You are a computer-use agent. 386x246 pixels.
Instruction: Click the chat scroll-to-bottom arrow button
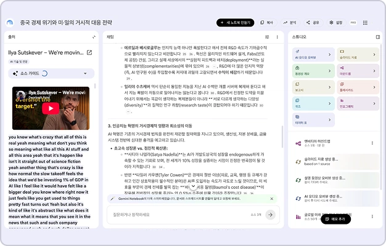point(193,186)
